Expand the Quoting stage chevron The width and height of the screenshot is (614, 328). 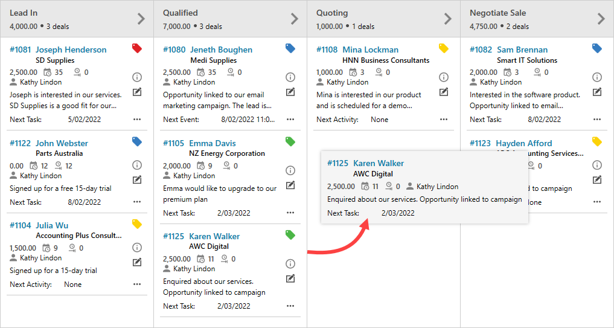coord(448,19)
